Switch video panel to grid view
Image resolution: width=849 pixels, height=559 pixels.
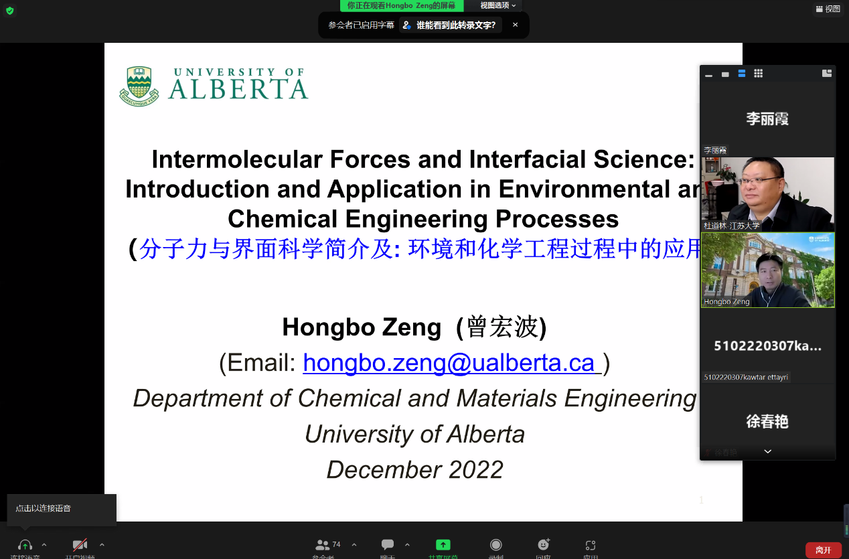pyautogui.click(x=758, y=74)
